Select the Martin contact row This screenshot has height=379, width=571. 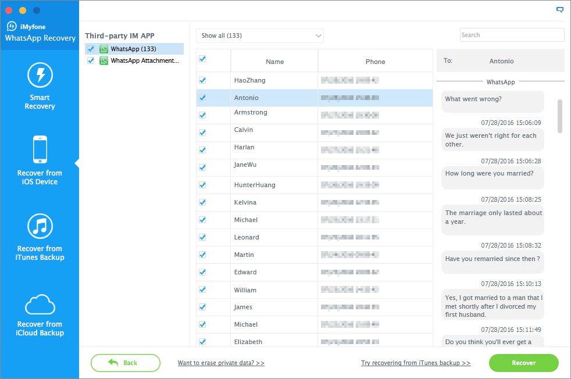click(x=314, y=255)
